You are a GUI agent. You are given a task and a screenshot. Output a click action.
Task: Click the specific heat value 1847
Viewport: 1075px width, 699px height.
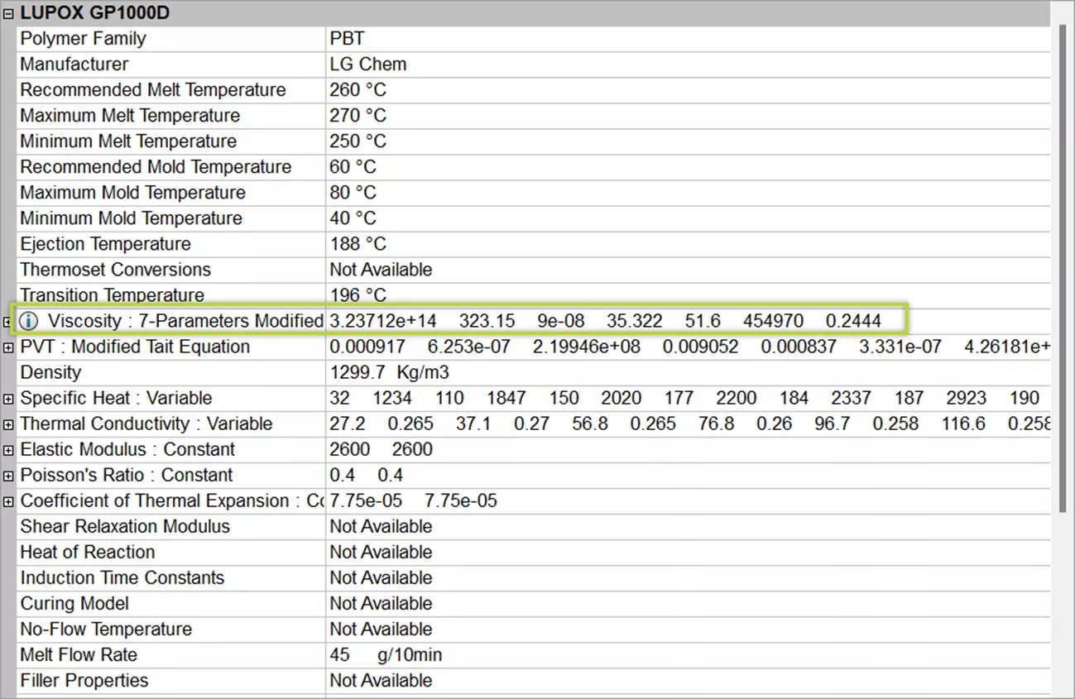tap(506, 398)
